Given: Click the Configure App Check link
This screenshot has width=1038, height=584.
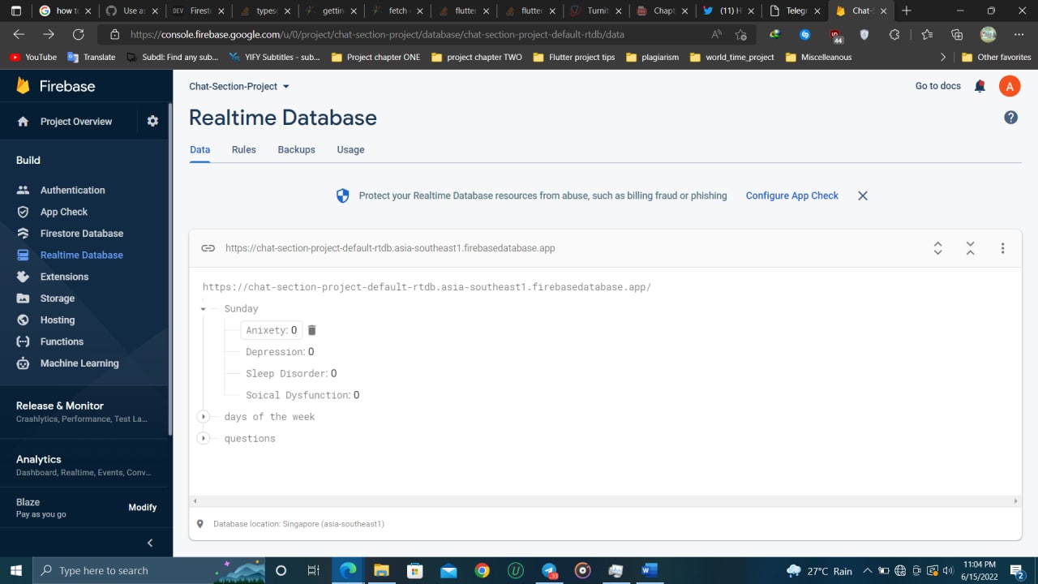Looking at the screenshot, I should pyautogui.click(x=791, y=195).
